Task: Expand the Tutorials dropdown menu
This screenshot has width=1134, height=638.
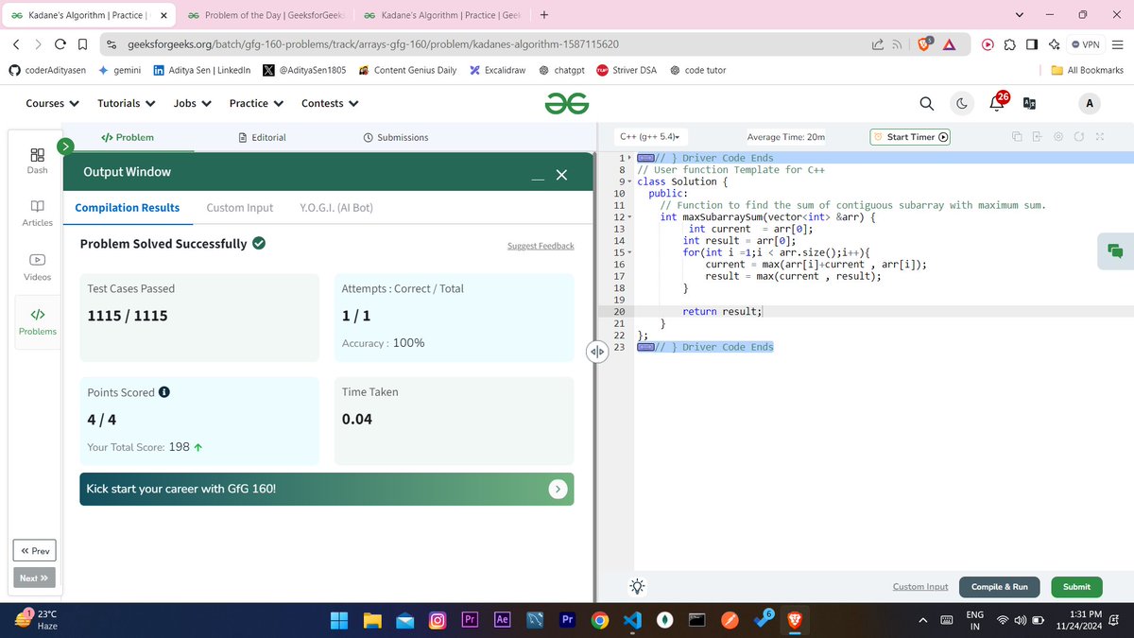Action: point(126,104)
